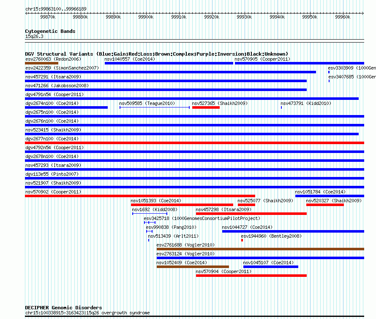Select nsv1051393 (Coe2014) label
This screenshot has width=376, height=319.
(x=156, y=201)
